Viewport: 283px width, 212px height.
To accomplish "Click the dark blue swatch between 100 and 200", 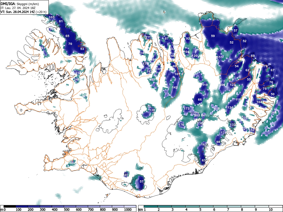I will [22, 206].
